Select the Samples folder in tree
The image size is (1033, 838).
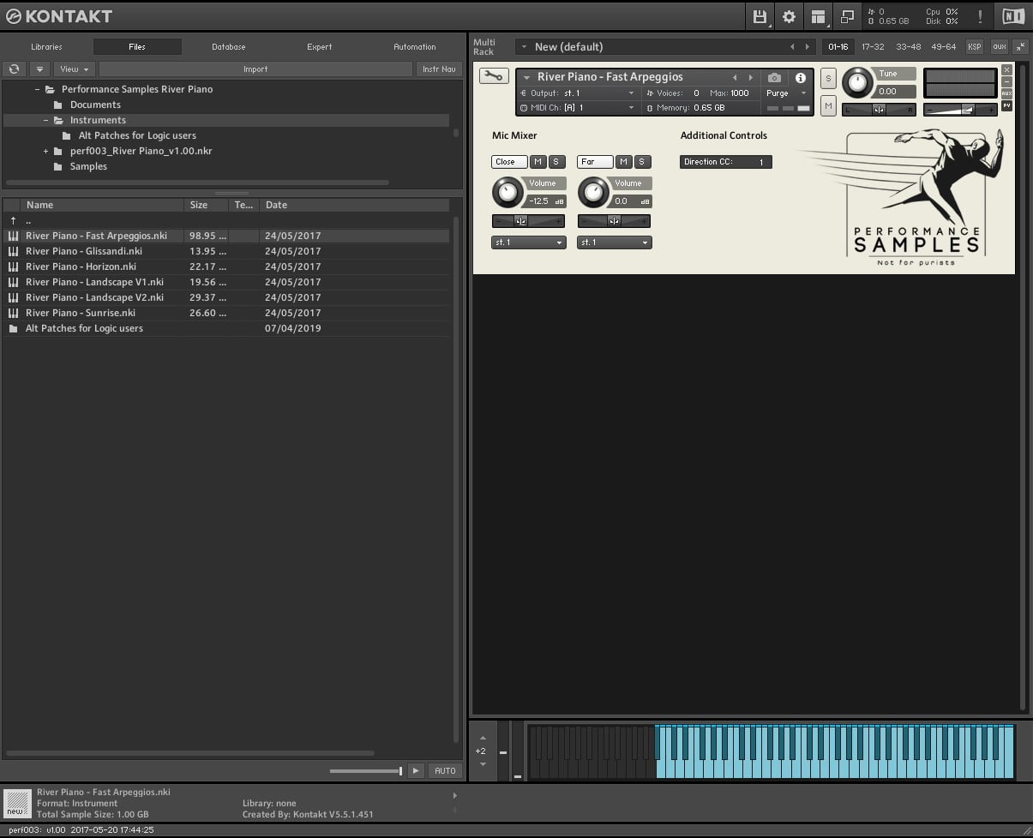(x=88, y=166)
